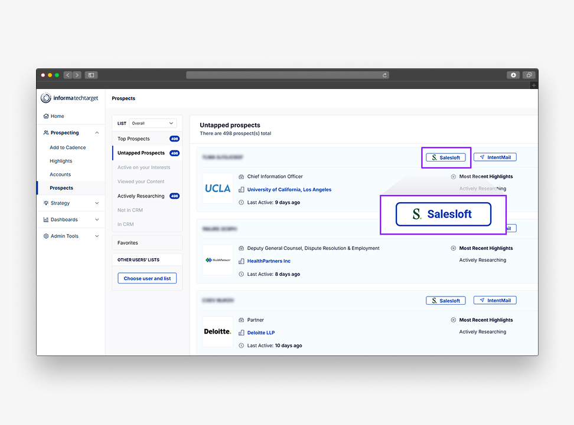Click the Dashboards chart icon
Screen dimensions: 574x425
46,219
